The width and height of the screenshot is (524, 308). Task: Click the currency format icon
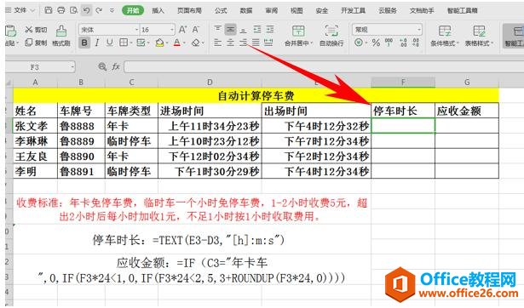(359, 43)
